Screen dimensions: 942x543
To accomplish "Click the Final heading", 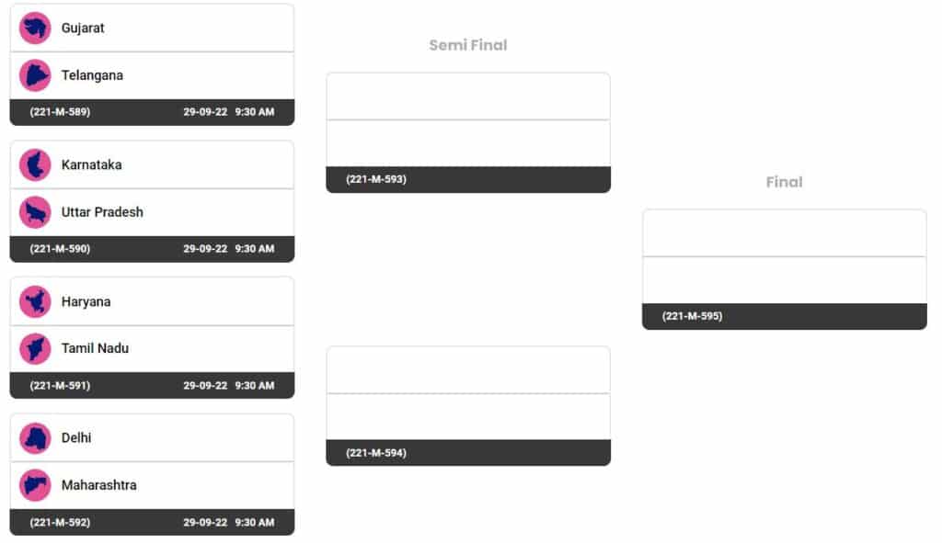I will (784, 182).
